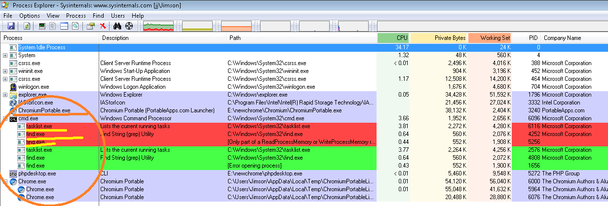The width and height of the screenshot is (608, 206).
Task: Collapse the parent Chrome.exe tree node
Action: point(5,181)
